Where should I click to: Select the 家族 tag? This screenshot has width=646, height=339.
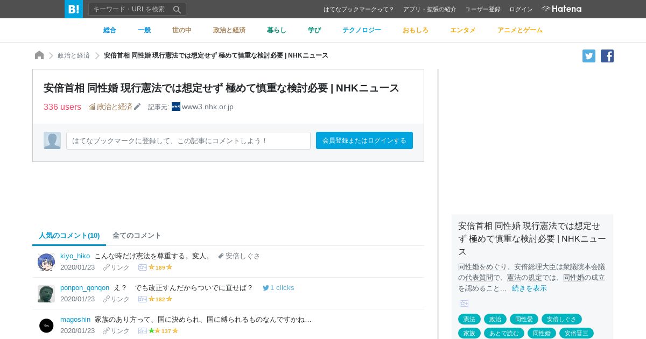point(469,333)
